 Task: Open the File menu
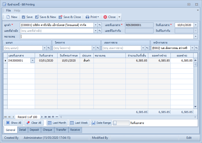[8, 10]
